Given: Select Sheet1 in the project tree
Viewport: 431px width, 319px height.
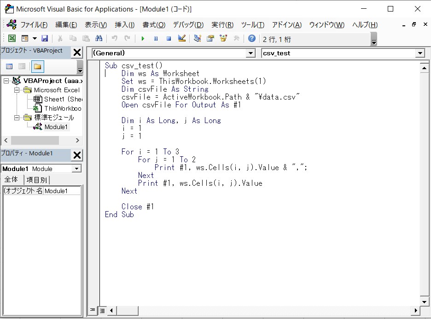Looking at the screenshot, I should coord(58,99).
